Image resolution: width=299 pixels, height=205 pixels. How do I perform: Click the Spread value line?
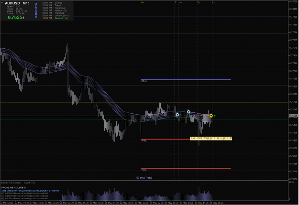pos(13,7)
